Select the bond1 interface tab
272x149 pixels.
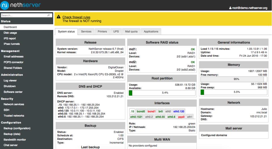point(152,112)
